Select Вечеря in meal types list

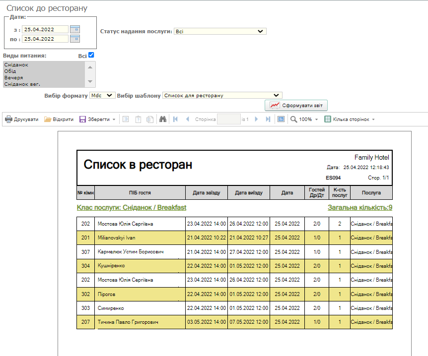click(x=13, y=78)
